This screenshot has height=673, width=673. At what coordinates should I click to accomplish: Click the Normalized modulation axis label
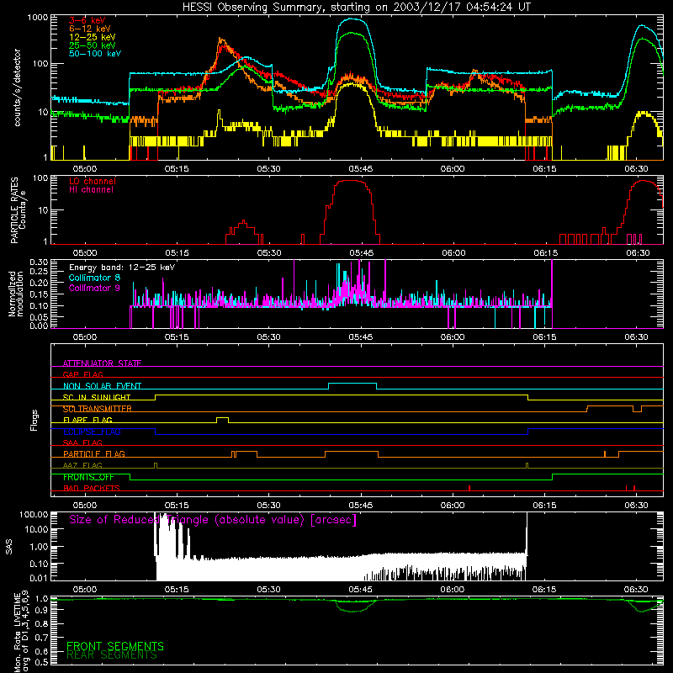[15, 294]
